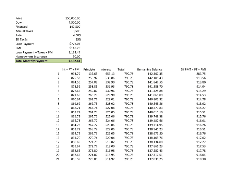The image size is (233, 180).
Task: Click remaining balance 138,134.00
Action: (x=155, y=142)
